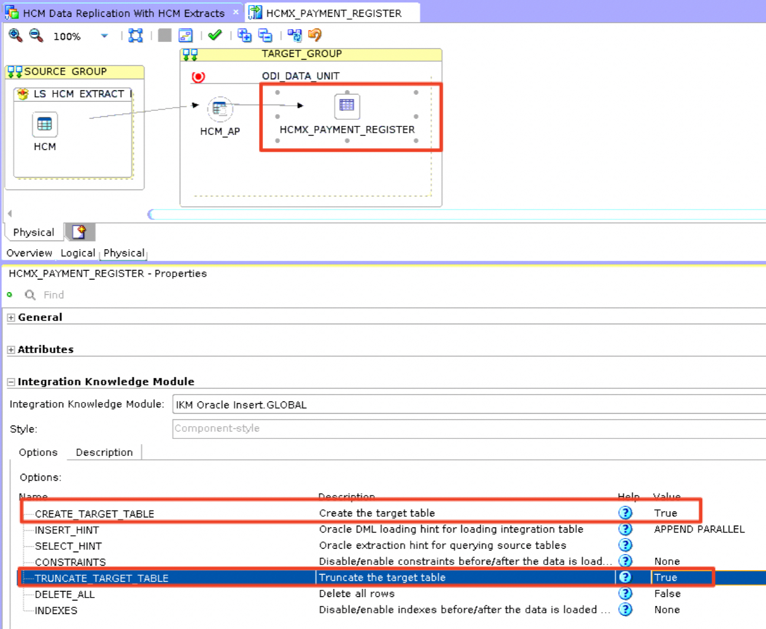Click the zoom in magnifier icon
The height and width of the screenshot is (629, 766).
point(15,36)
